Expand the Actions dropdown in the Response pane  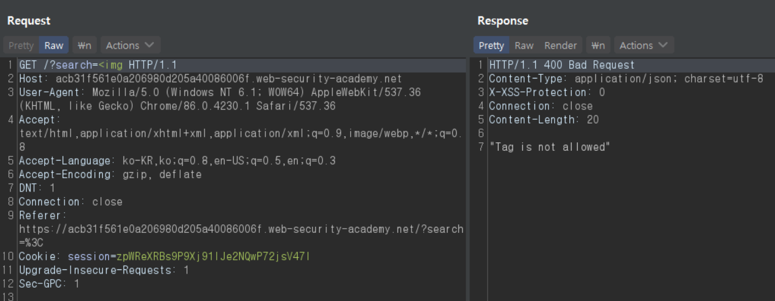643,46
